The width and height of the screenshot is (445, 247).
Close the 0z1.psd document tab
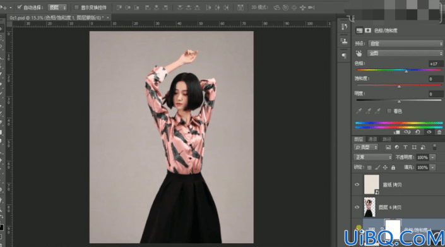108,18
